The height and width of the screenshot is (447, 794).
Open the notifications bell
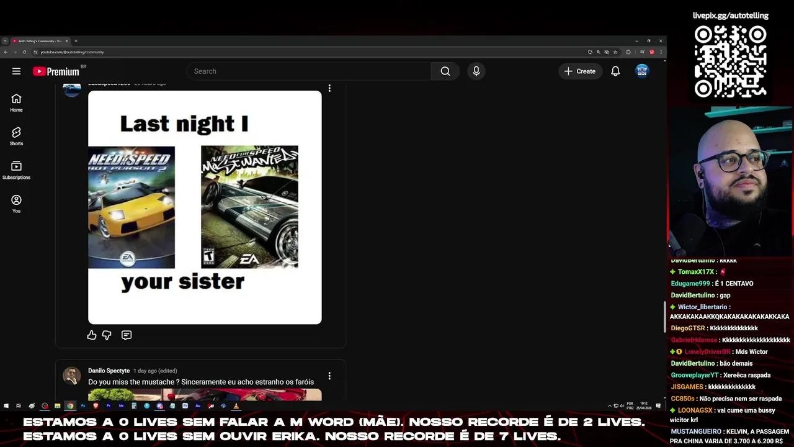615,71
